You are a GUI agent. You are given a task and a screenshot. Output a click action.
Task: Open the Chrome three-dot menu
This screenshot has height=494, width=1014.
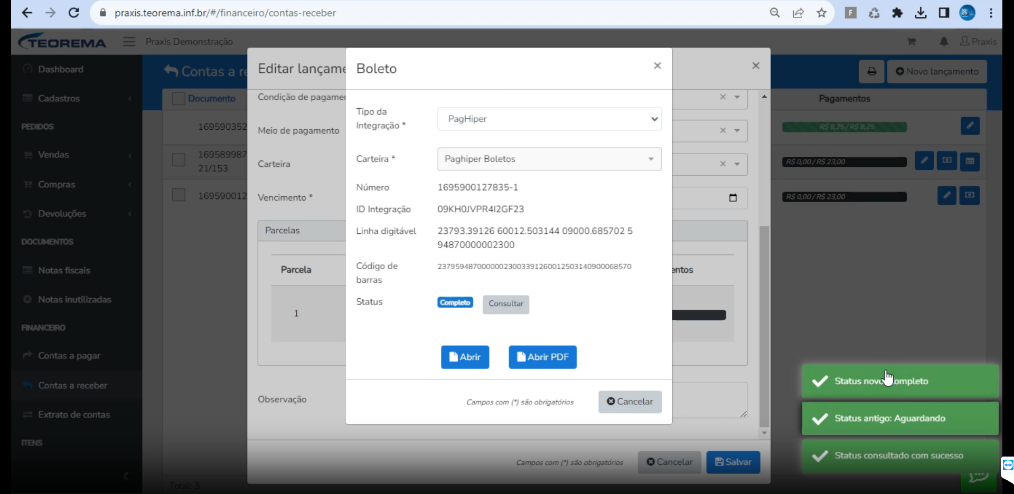click(x=991, y=13)
